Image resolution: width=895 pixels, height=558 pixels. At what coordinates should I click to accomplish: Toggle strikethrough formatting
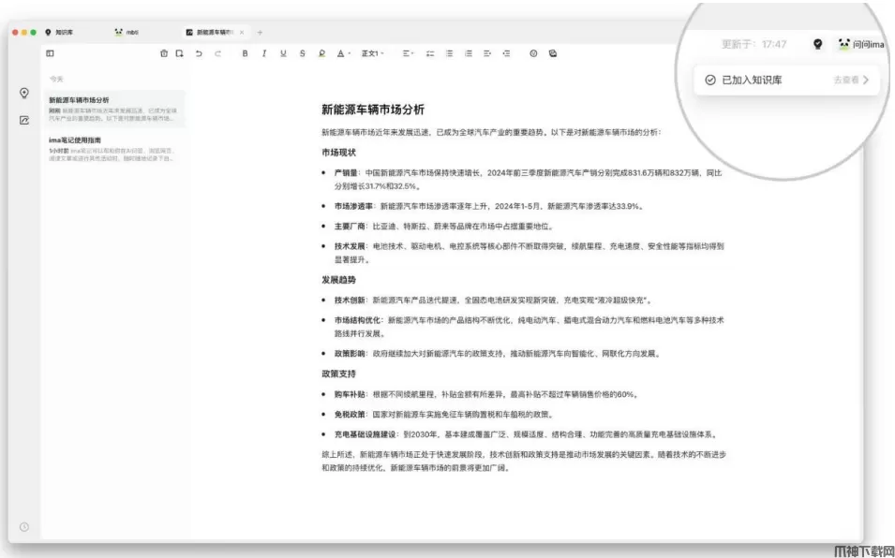pyautogui.click(x=302, y=53)
